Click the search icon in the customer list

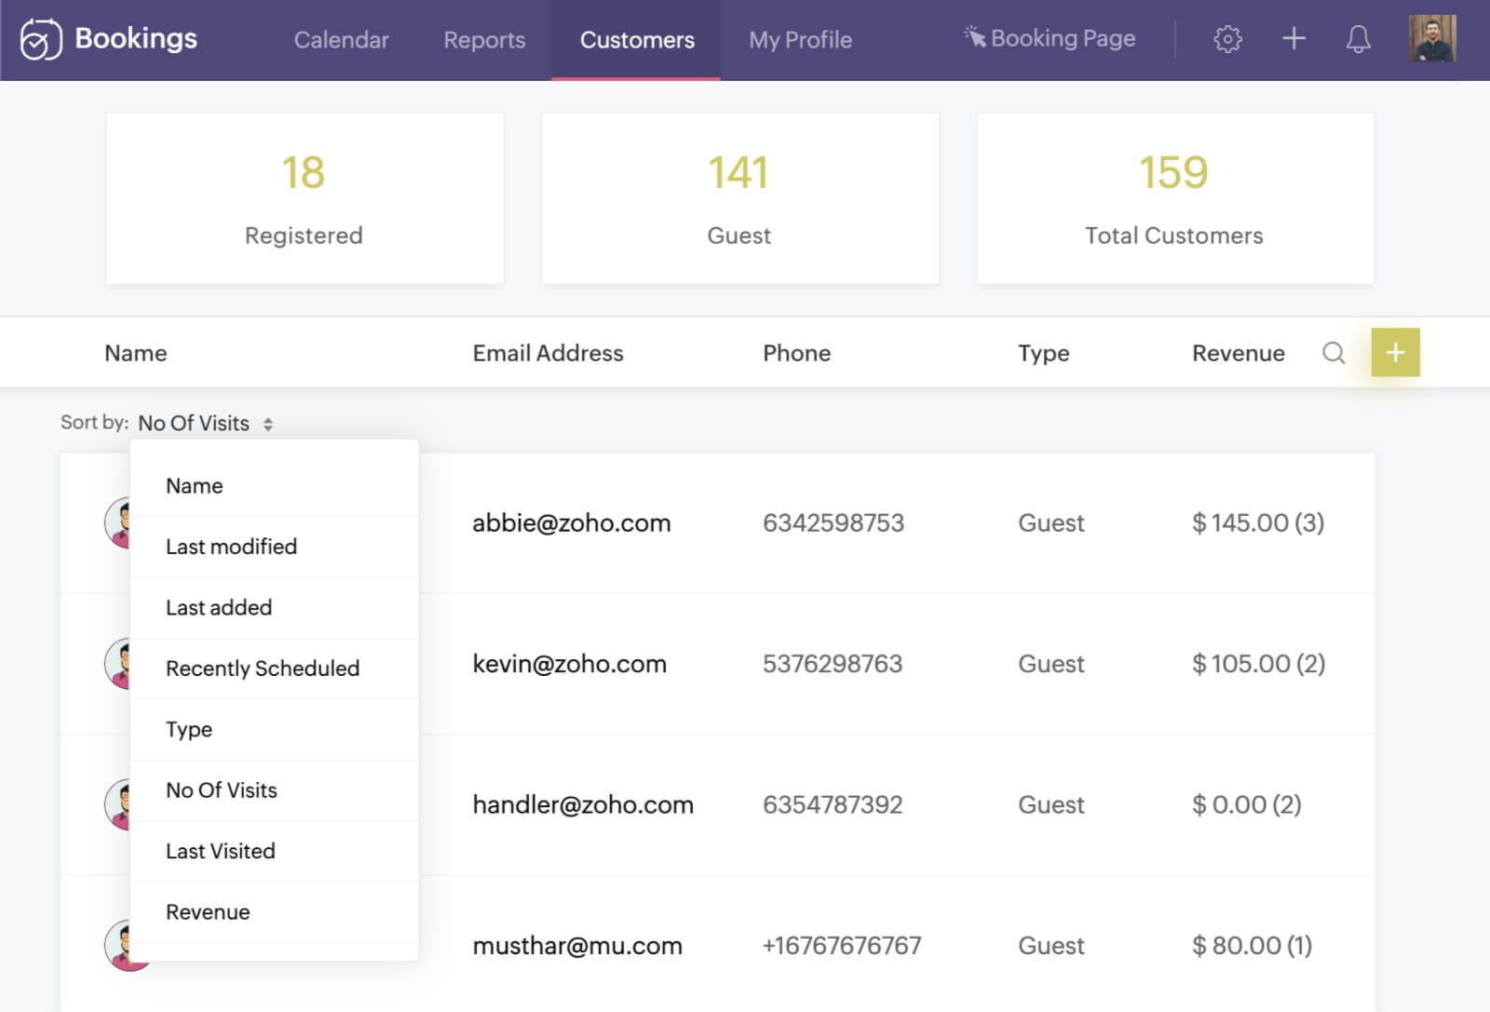(1334, 353)
